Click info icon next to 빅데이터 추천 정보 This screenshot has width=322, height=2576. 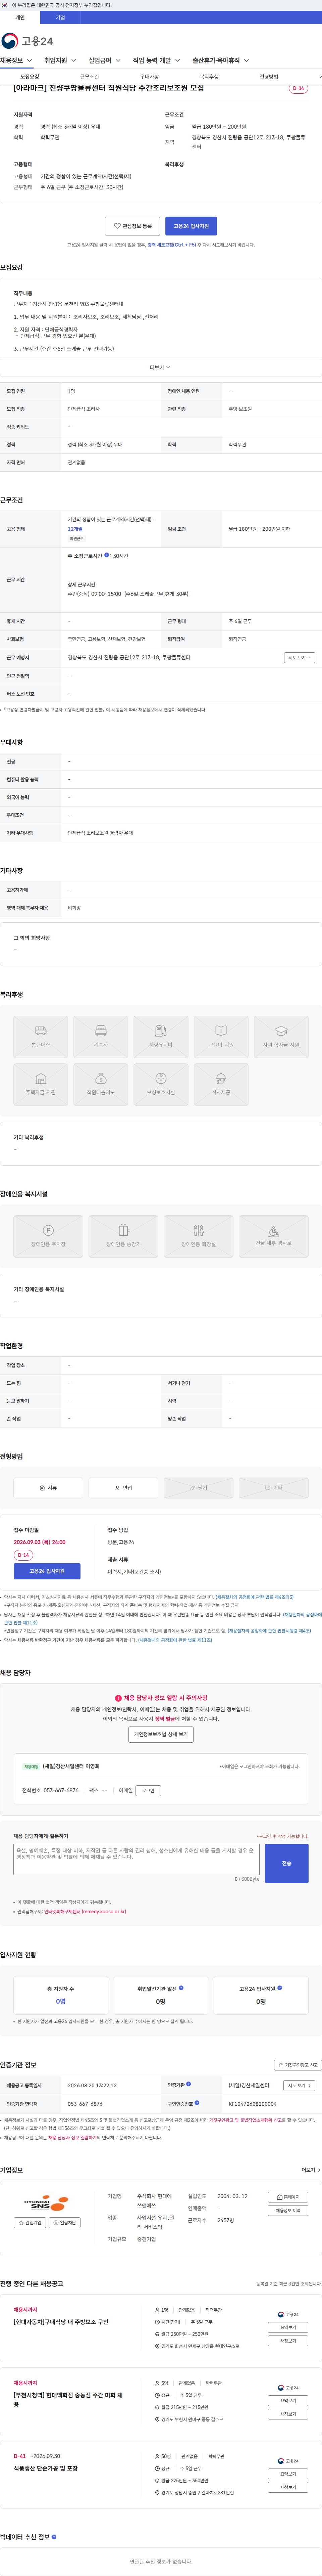pyautogui.click(x=54, y=2537)
